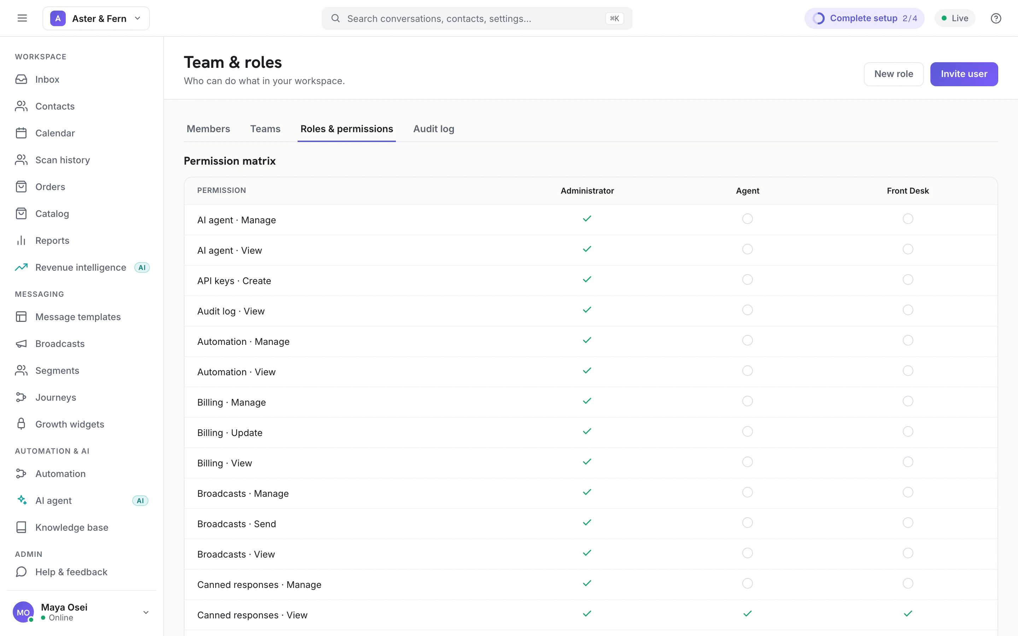This screenshot has width=1018, height=636.
Task: Open the Audit log tab
Action: pyautogui.click(x=434, y=129)
